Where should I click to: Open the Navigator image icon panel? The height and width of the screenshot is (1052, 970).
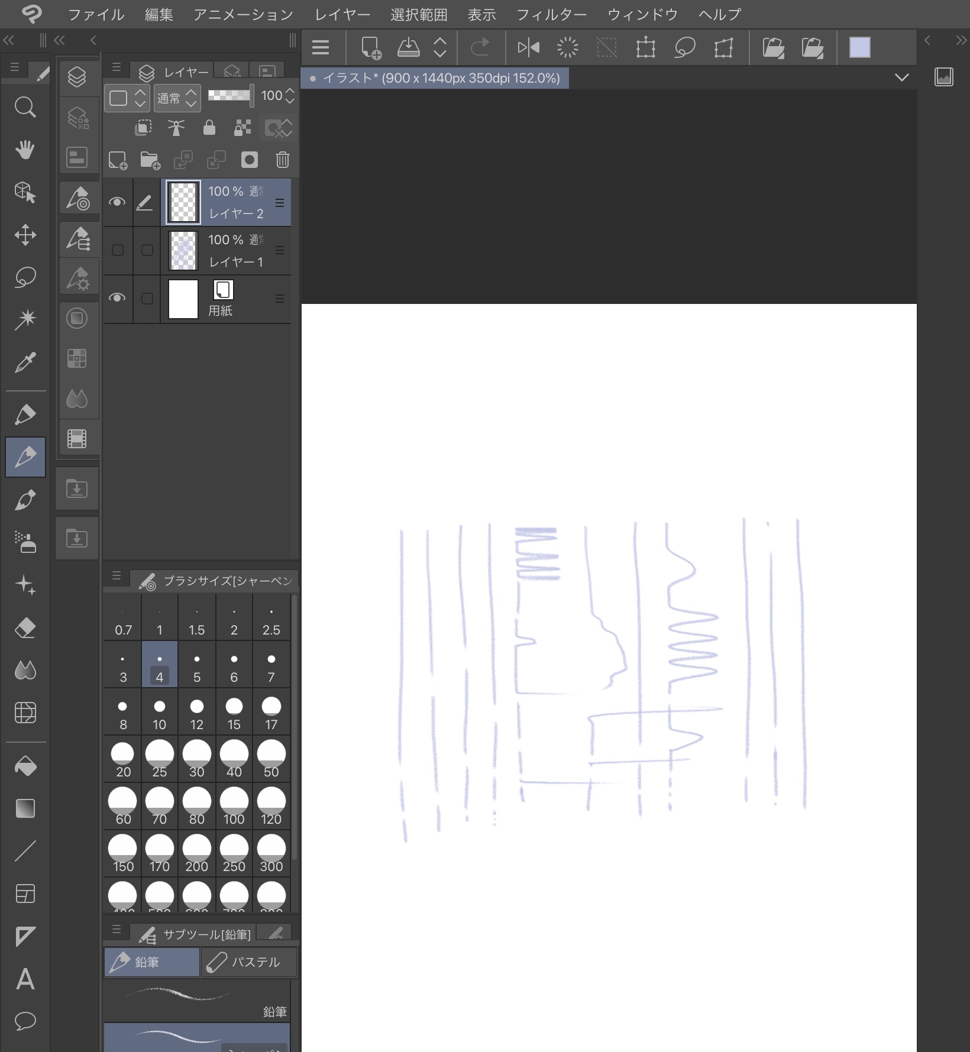(944, 76)
